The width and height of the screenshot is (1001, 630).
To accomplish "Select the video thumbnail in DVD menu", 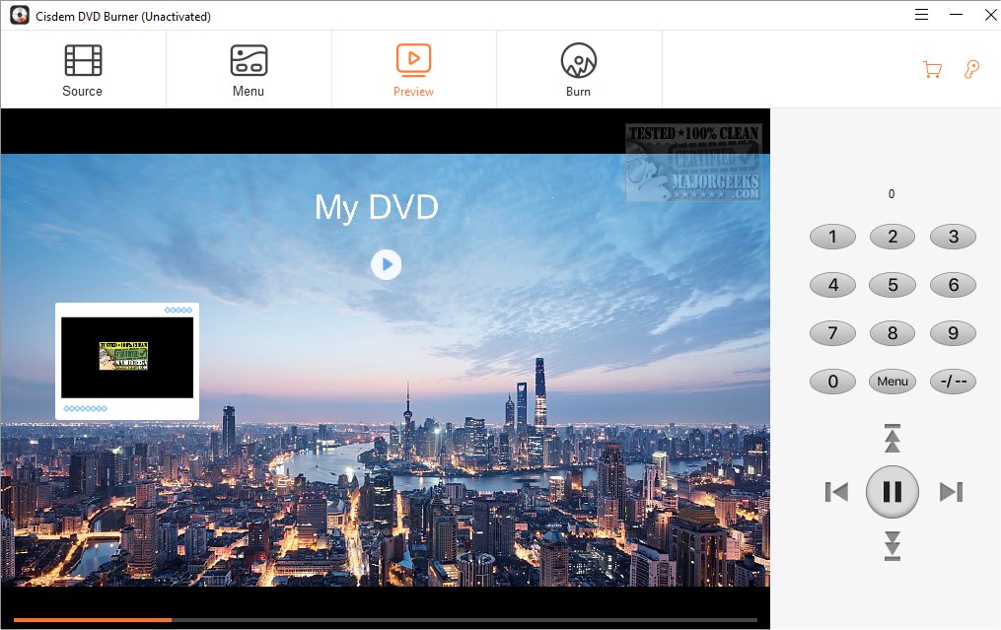I will tap(127, 361).
